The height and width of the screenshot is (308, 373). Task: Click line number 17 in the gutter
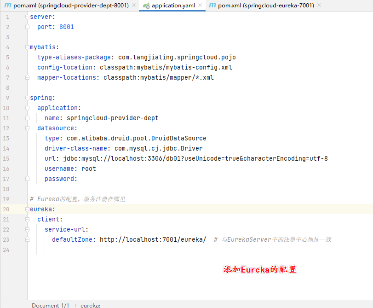coord(6,179)
